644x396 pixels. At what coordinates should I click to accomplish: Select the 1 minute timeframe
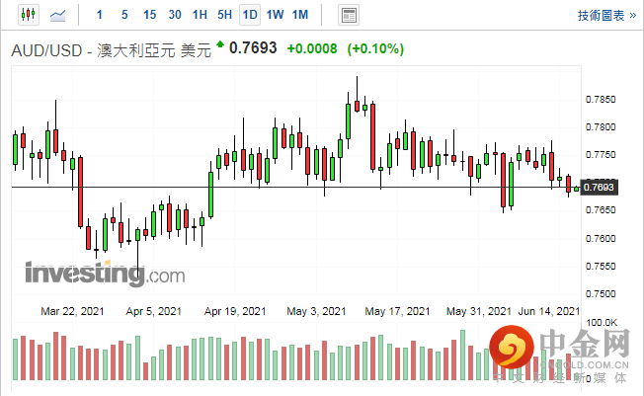tap(99, 15)
